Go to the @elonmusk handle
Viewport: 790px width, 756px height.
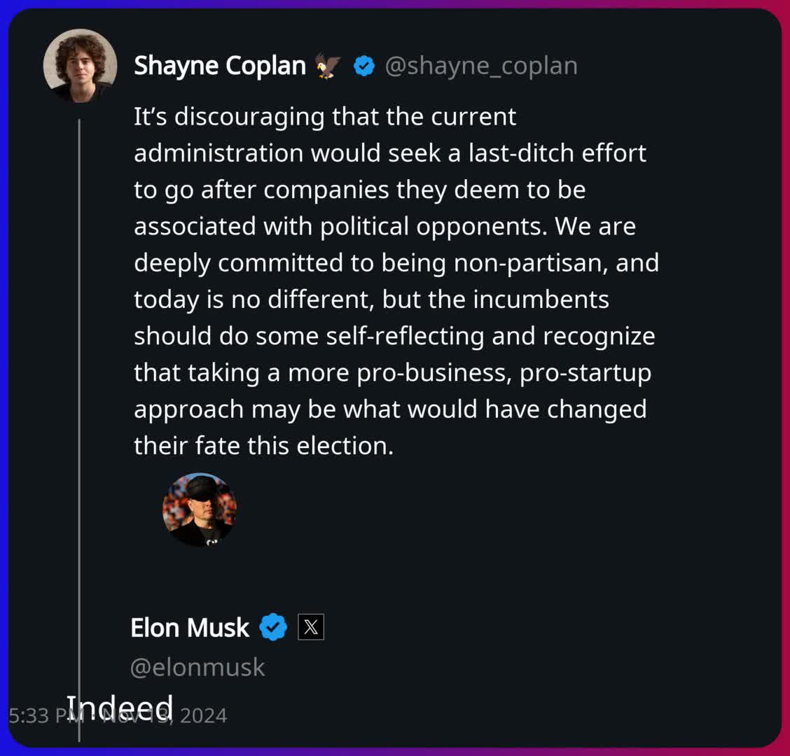point(197,667)
